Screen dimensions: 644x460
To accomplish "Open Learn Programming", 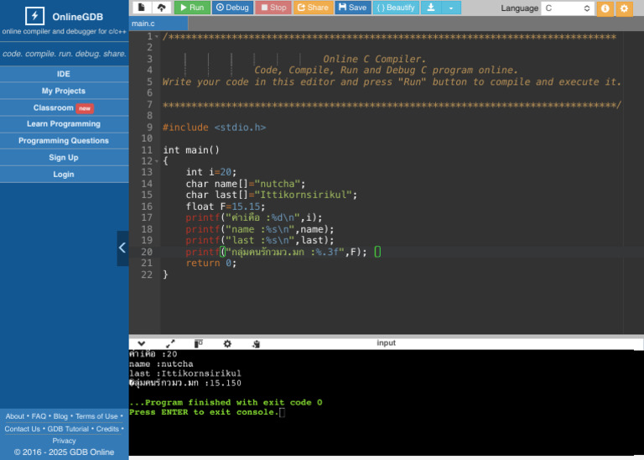I will point(64,123).
